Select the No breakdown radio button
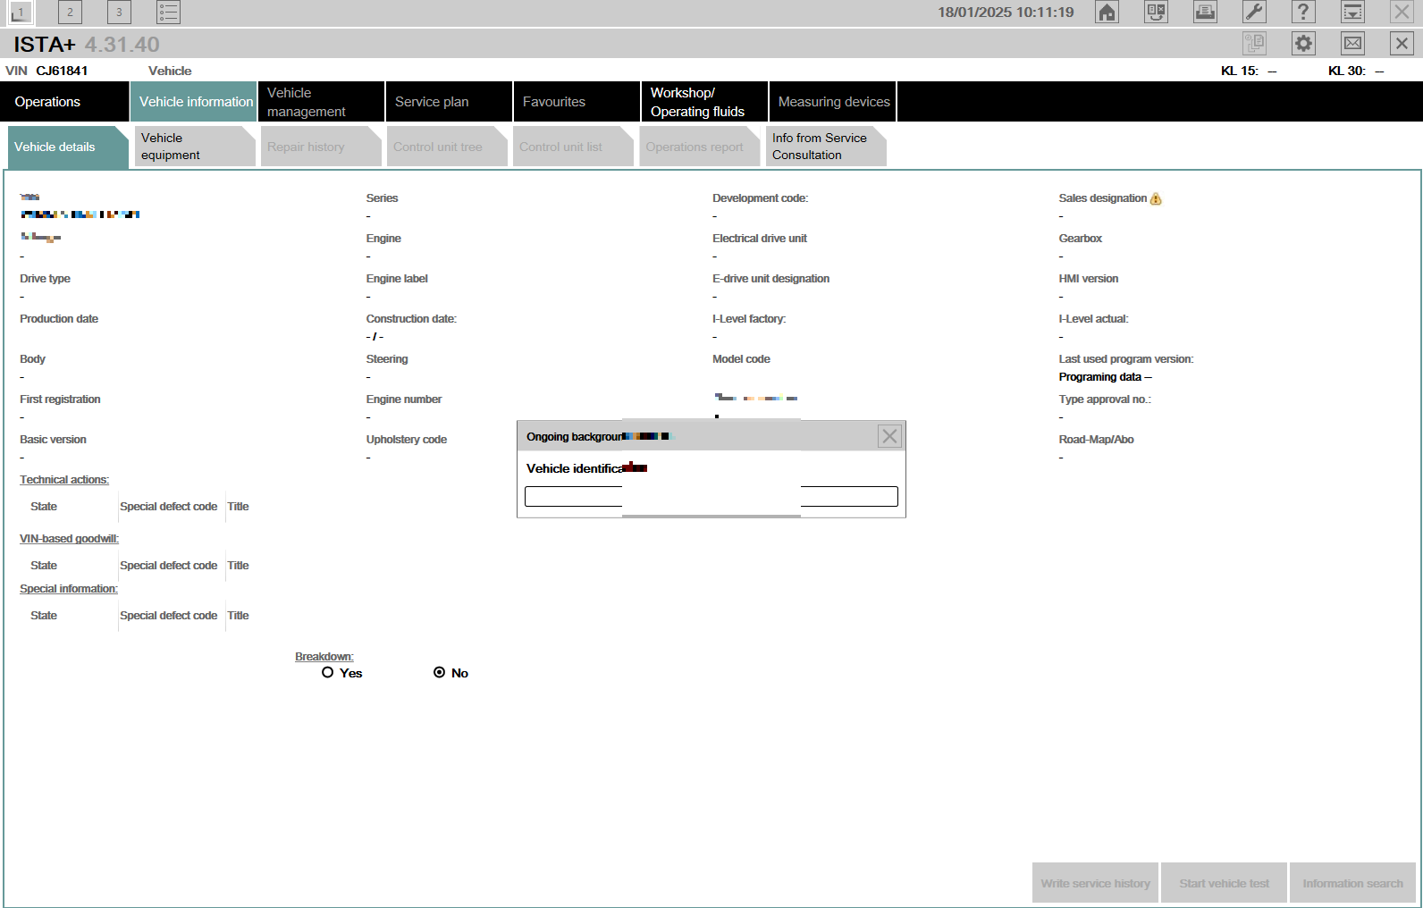The image size is (1423, 908). point(440,673)
